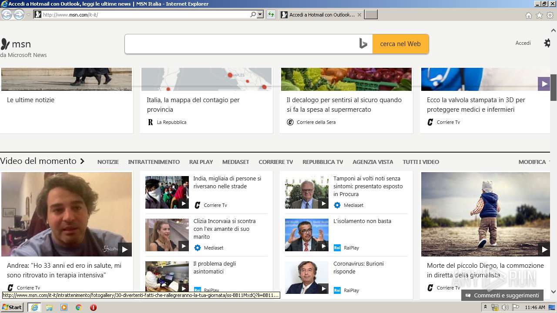
Task: Open Italia, la mappa del contagio article
Action: point(193,105)
